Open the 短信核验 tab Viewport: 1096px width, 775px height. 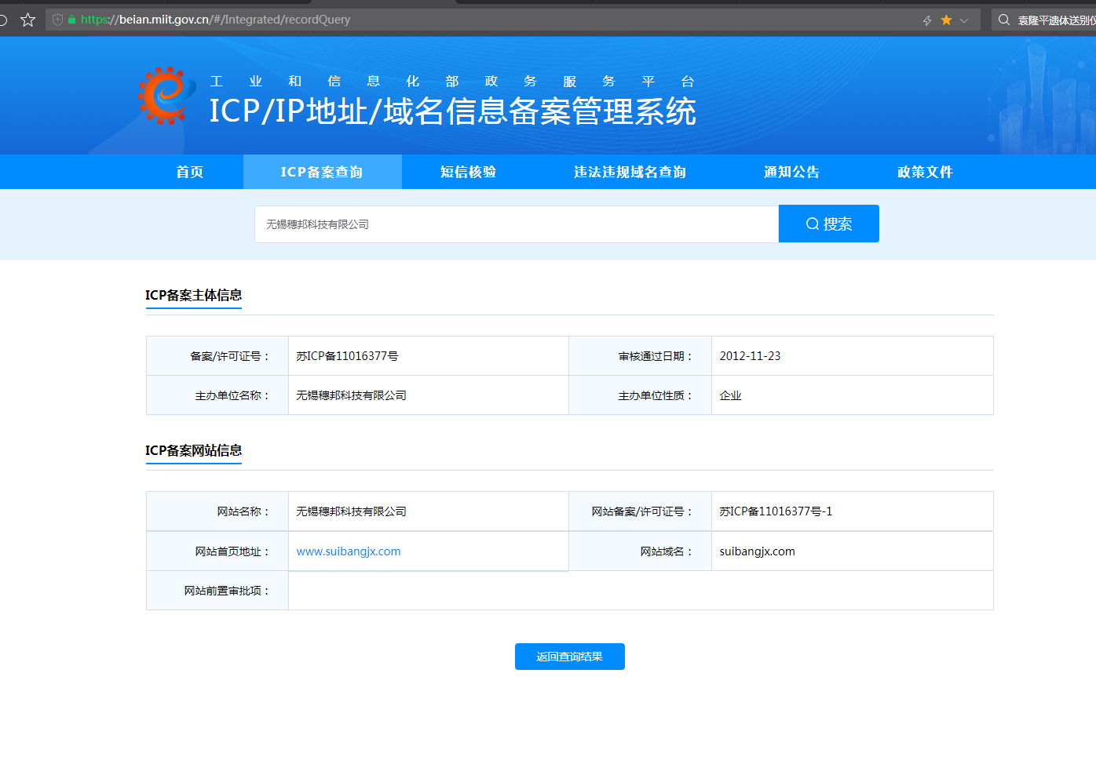tap(468, 172)
